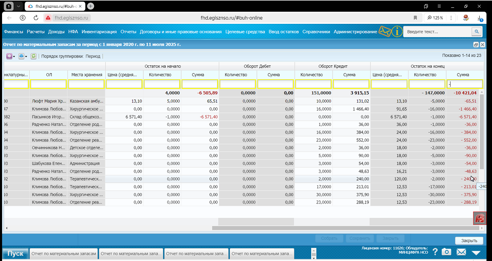Click the printer icon in the report toolbar
The height and width of the screenshot is (261, 492).
point(21,56)
